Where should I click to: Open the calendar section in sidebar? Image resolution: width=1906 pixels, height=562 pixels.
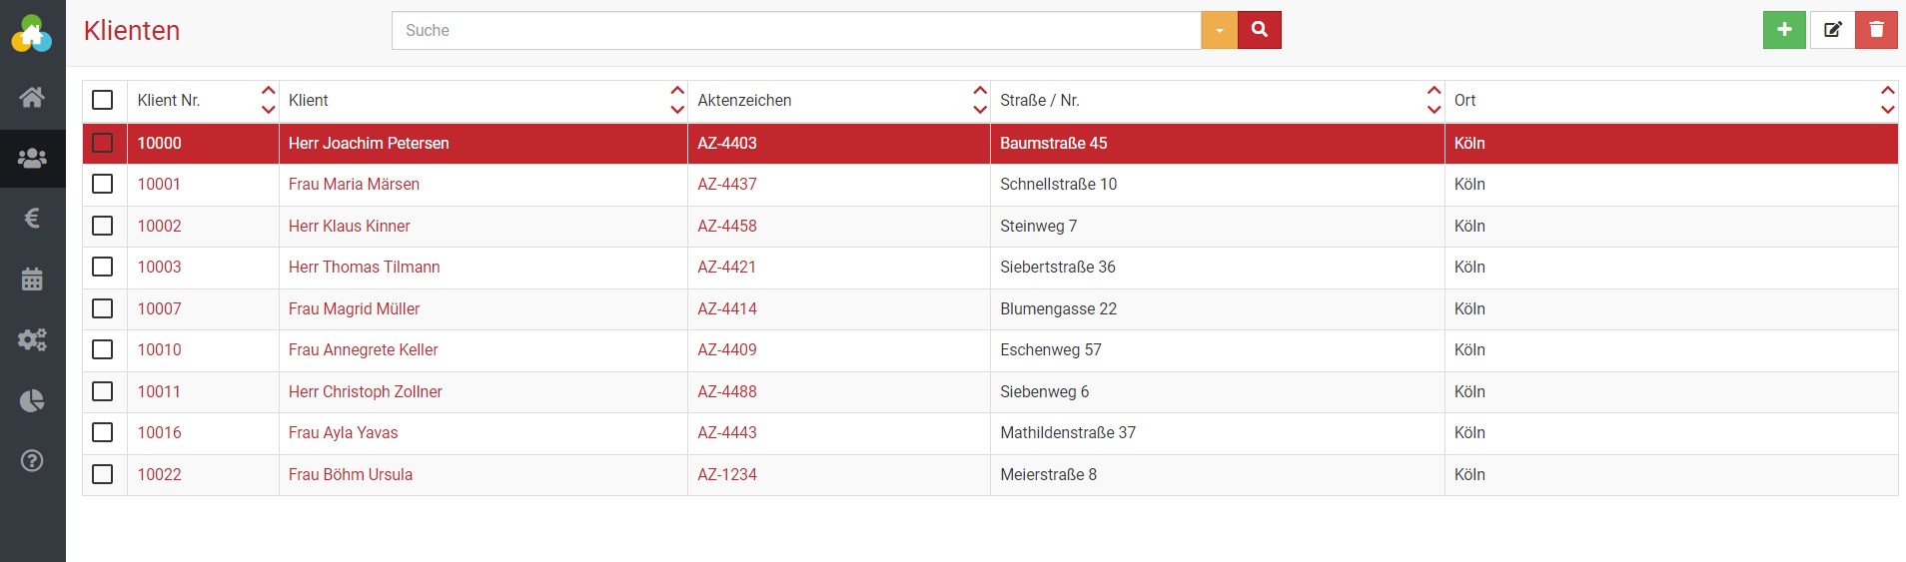(32, 279)
